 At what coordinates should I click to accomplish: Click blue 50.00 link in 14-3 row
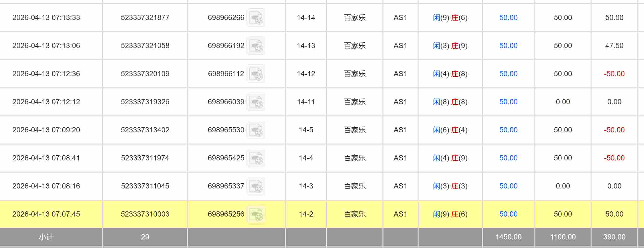[x=508, y=186]
